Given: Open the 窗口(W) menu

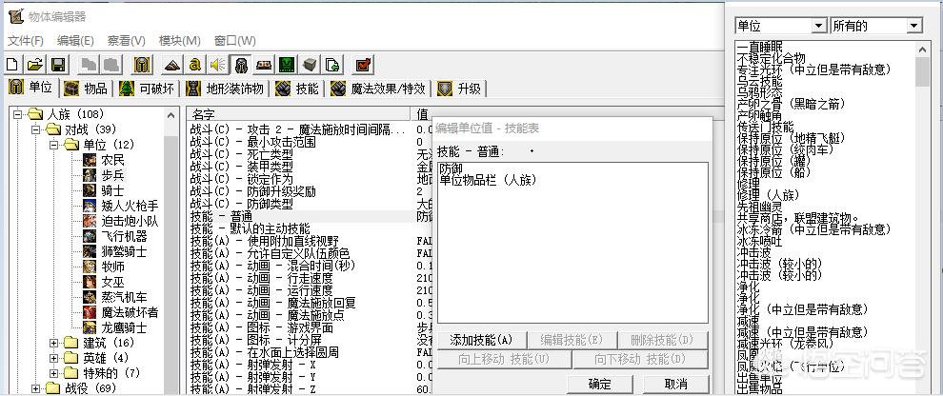Looking at the screenshot, I should (234, 41).
